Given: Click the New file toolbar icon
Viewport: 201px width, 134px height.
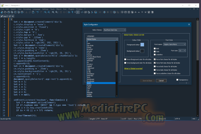Looking at the screenshot, I should click(x=2, y=12).
